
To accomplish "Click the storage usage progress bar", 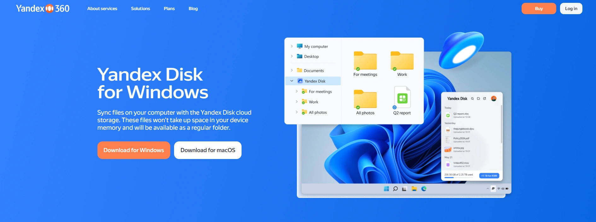I will tap(459, 178).
